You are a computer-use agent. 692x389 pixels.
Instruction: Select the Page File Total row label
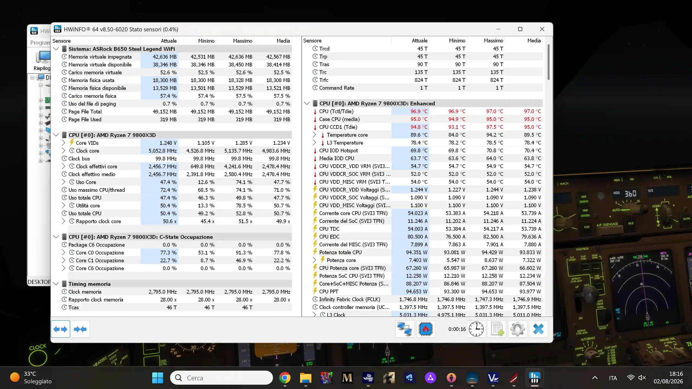click(x=85, y=112)
